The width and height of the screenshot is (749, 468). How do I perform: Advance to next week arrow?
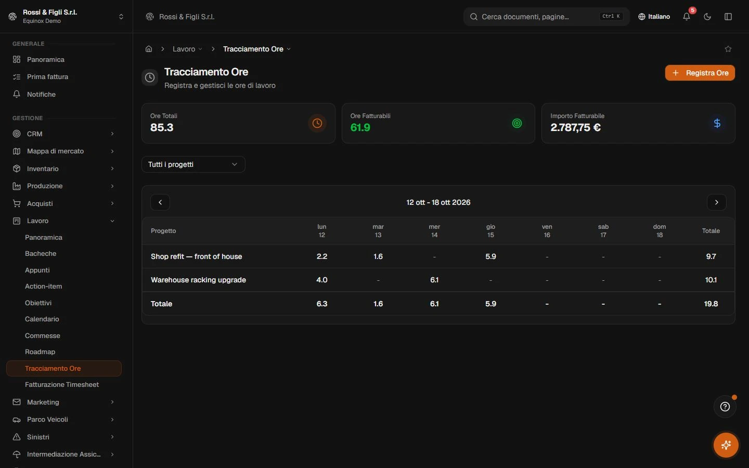click(x=717, y=202)
